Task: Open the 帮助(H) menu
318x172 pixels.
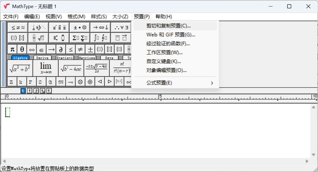Action: 164,17
